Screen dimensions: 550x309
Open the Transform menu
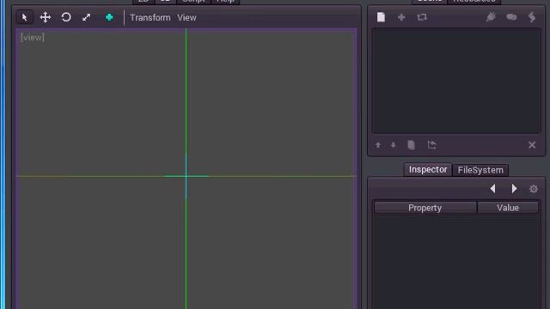[x=150, y=17]
